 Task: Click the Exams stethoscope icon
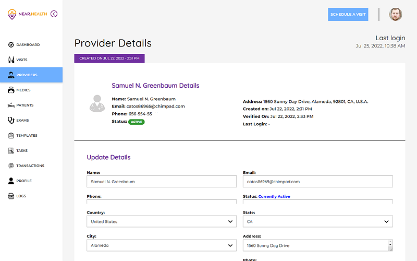pyautogui.click(x=11, y=121)
